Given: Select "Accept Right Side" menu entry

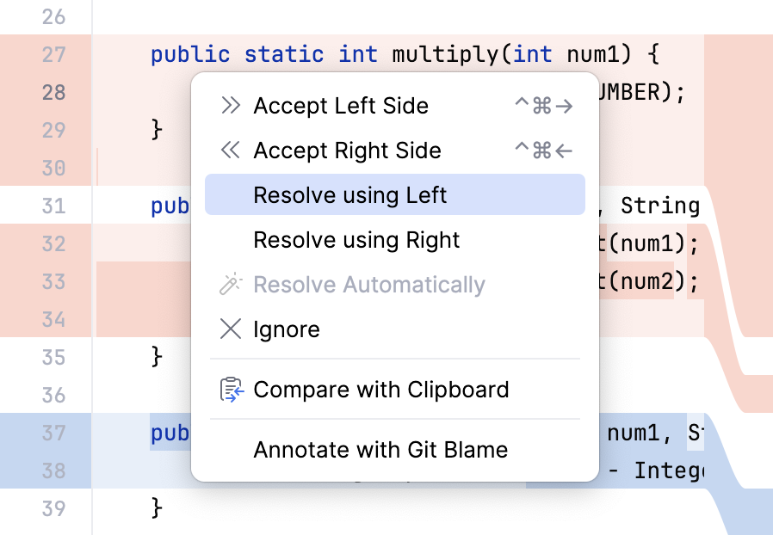Looking at the screenshot, I should (347, 151).
